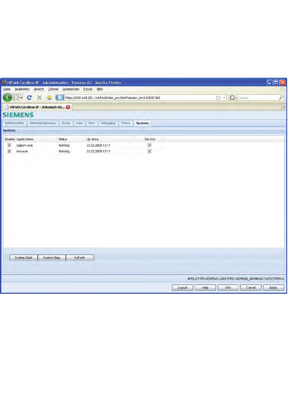Image resolution: width=305 pixels, height=415 pixels.
Task: Click the Info button
Action: pos(228,288)
